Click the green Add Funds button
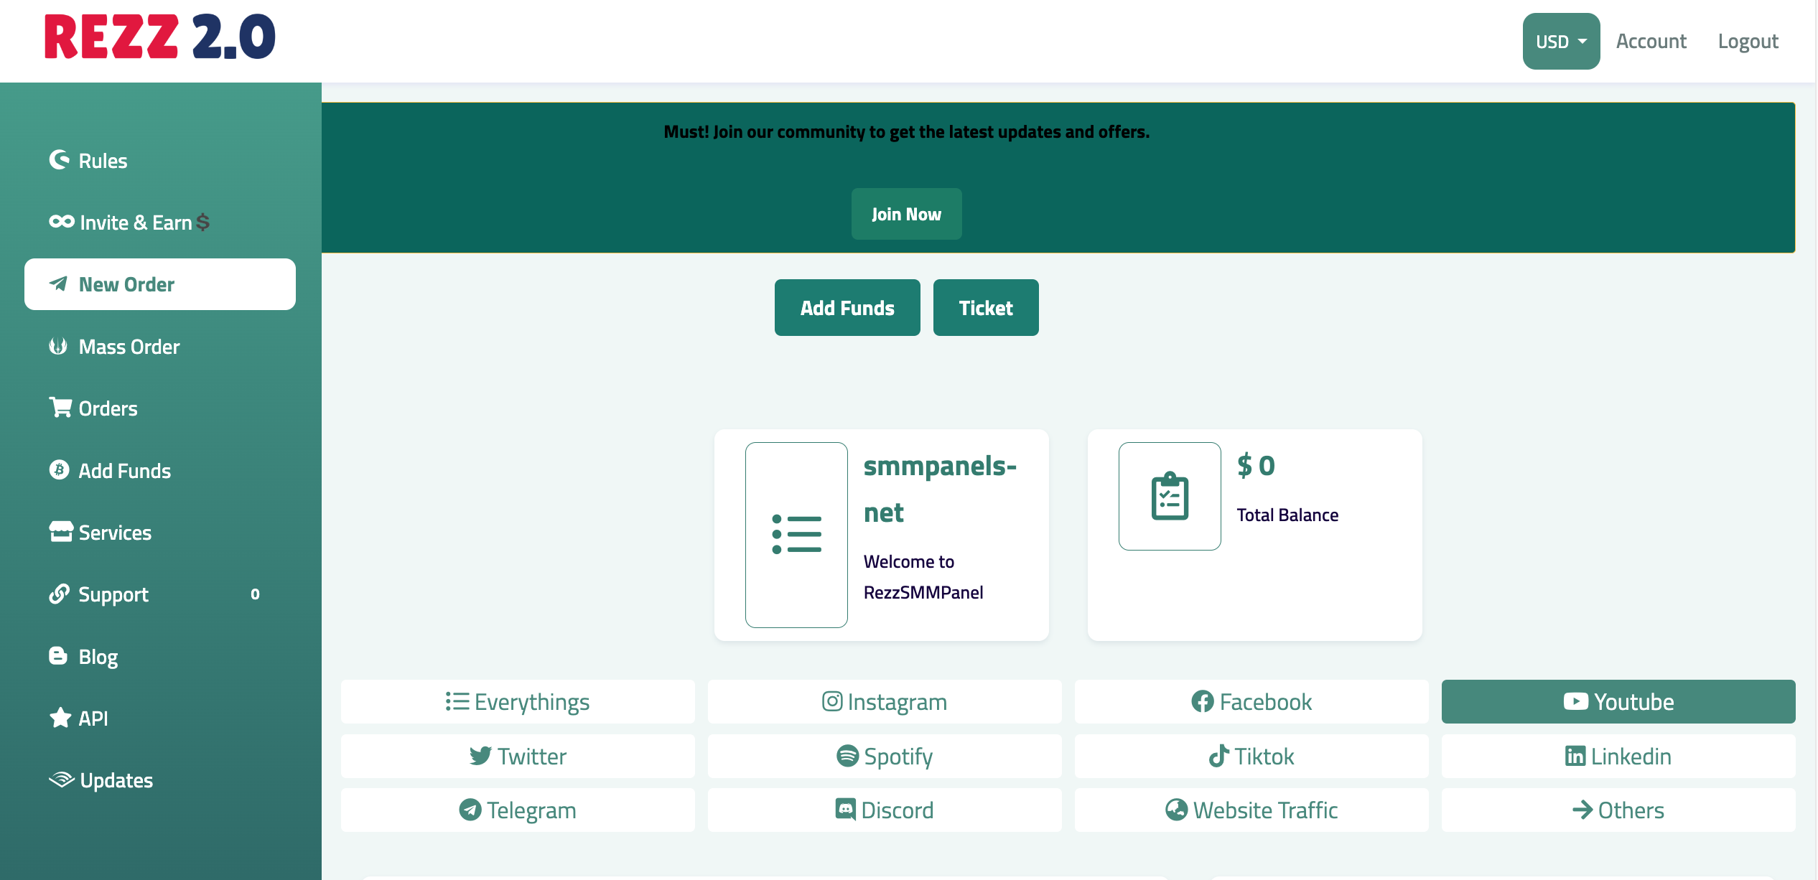The width and height of the screenshot is (1818, 880). 847,308
